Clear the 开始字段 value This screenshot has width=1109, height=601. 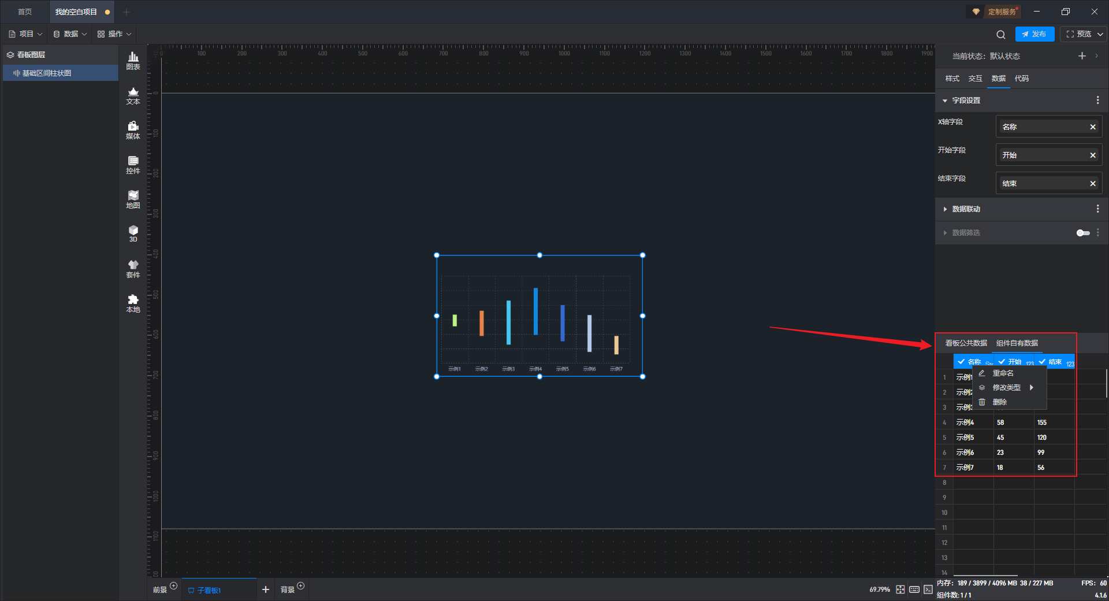(1093, 155)
